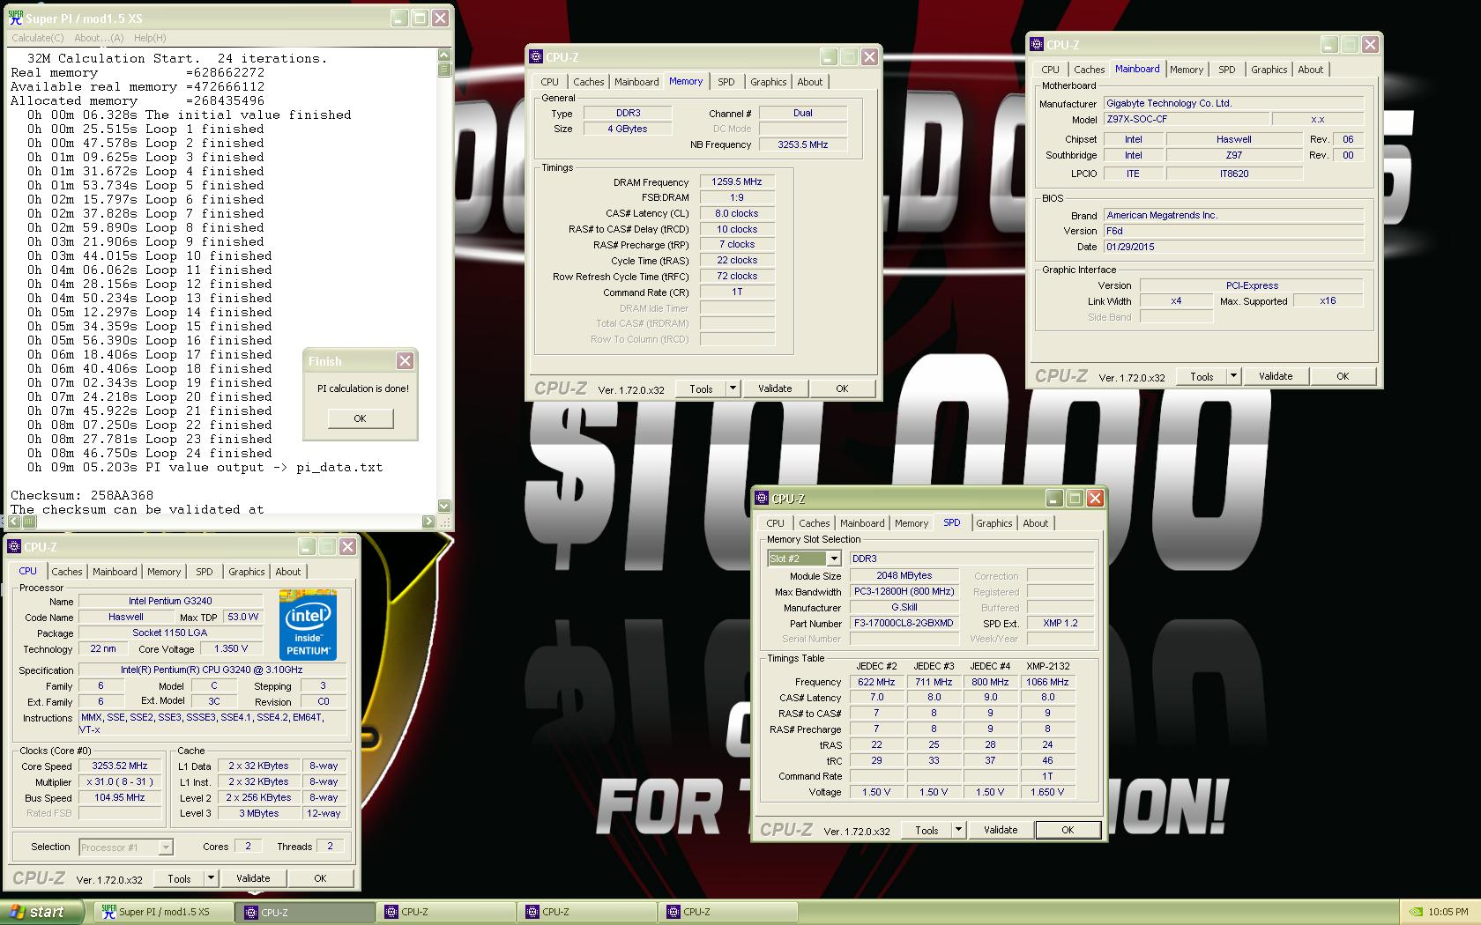Click the DRAM Frequency 1259.5 MHz value
The height and width of the screenshot is (925, 1481).
click(737, 181)
